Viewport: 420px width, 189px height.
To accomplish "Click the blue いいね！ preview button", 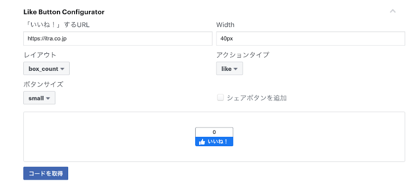I will [x=214, y=142].
